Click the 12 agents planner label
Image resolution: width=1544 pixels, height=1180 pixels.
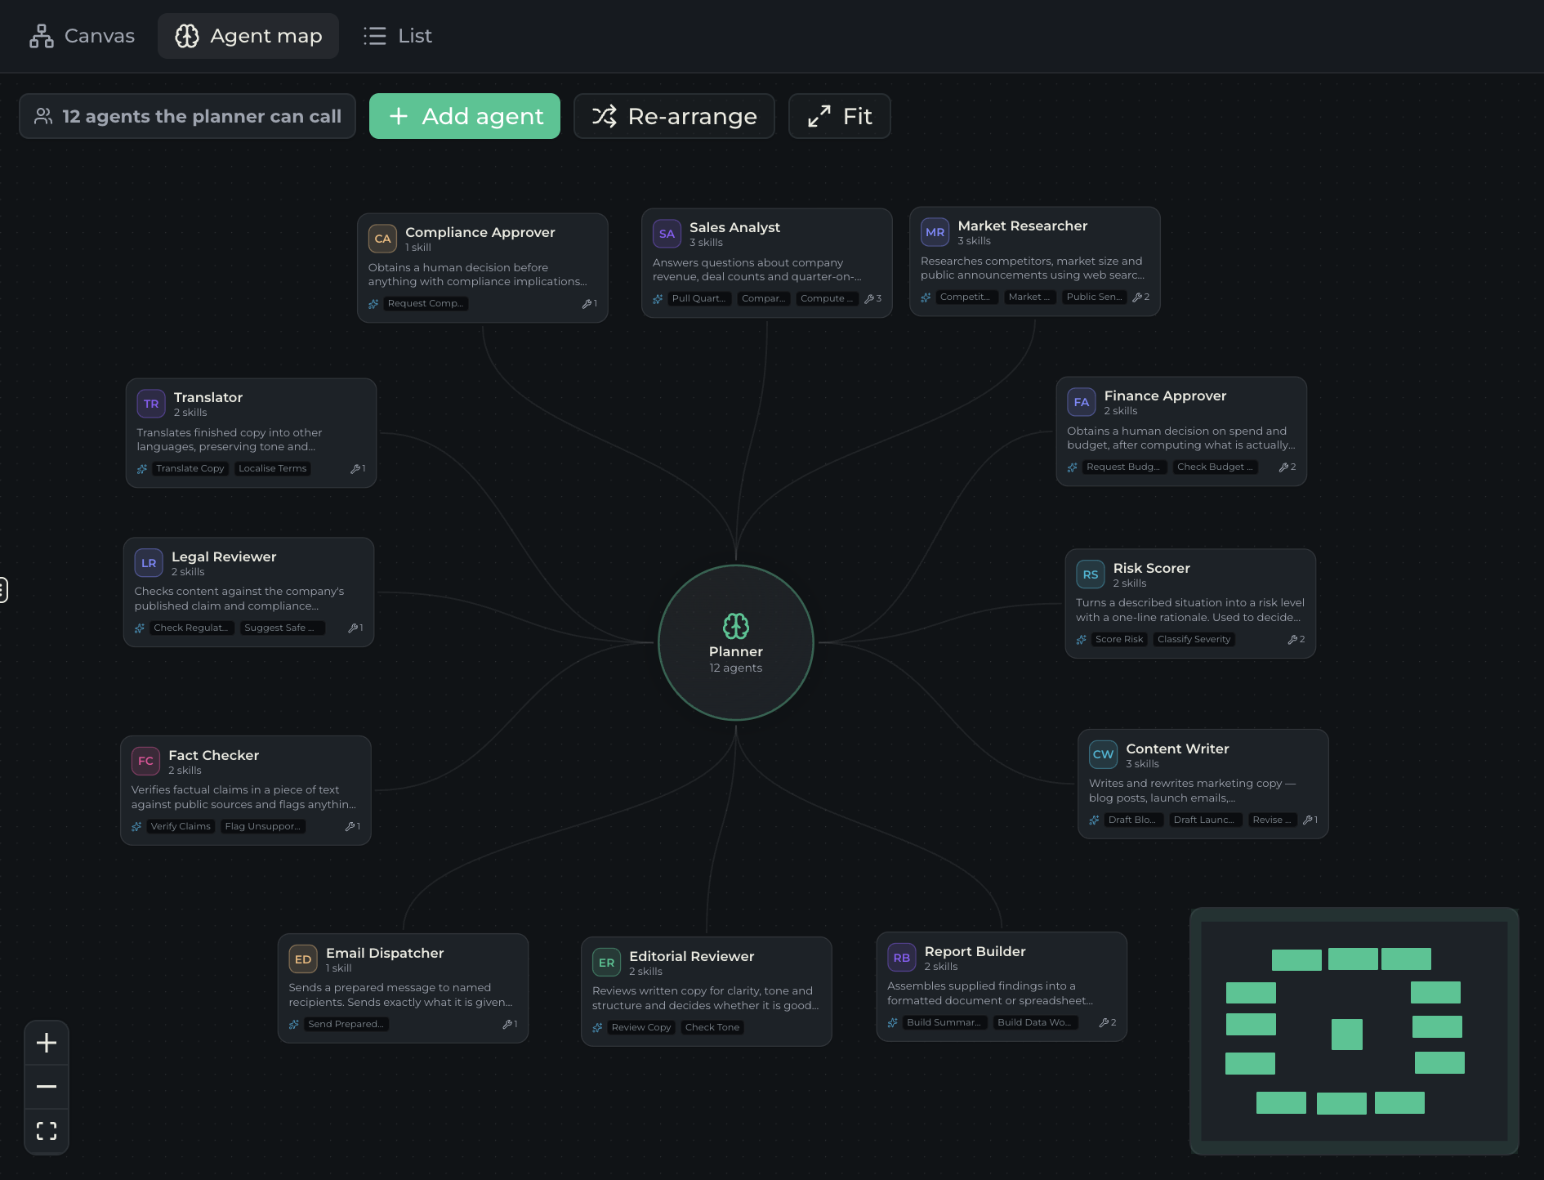[187, 116]
